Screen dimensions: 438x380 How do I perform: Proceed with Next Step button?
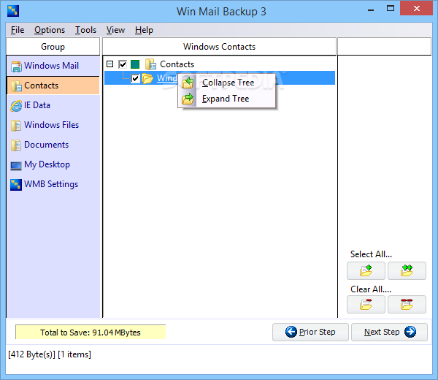389,332
